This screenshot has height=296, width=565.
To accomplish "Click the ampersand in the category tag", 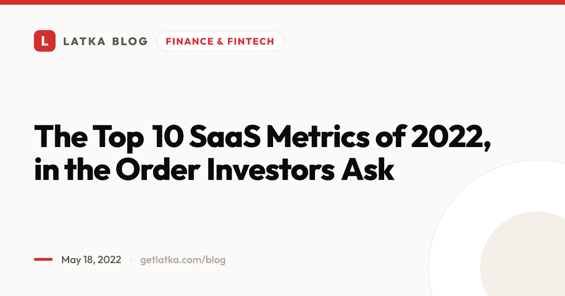I will 220,41.
